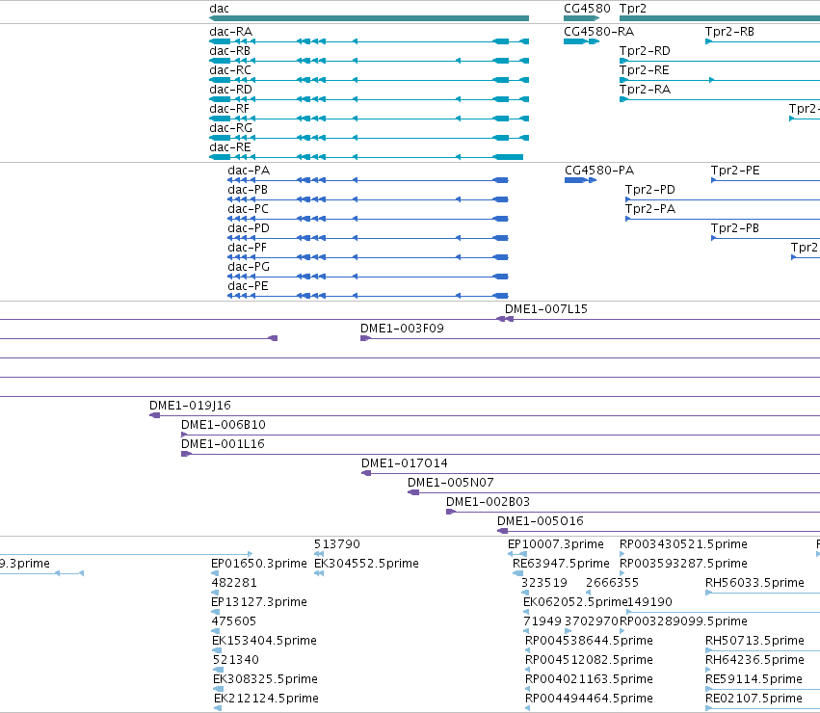This screenshot has height=713, width=820.
Task: Click EST EK308325.5prime
Action: click(265, 680)
